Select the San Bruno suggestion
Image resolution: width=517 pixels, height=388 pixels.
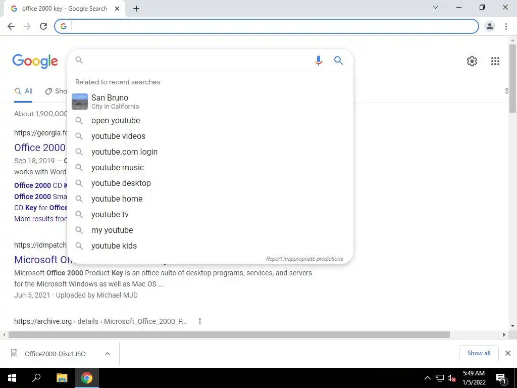tap(210, 102)
